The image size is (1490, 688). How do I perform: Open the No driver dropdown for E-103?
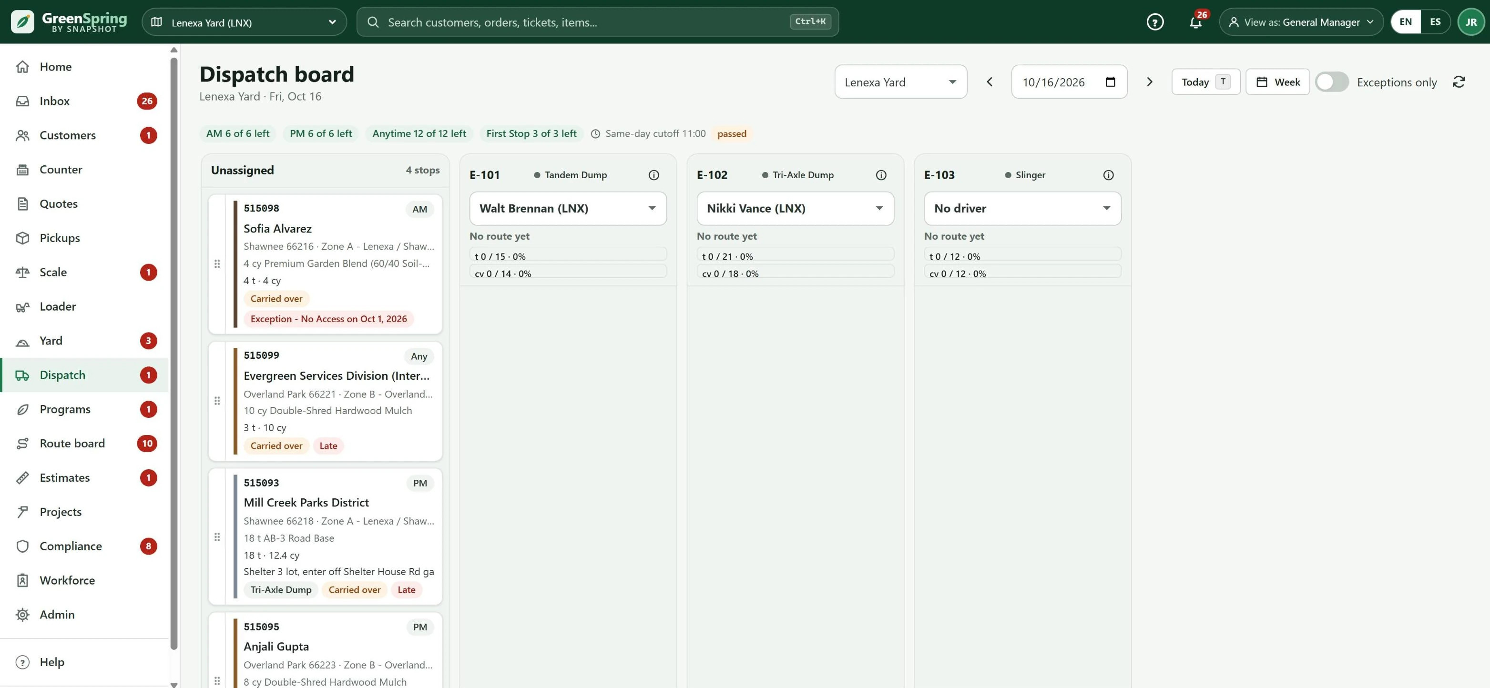click(1022, 208)
